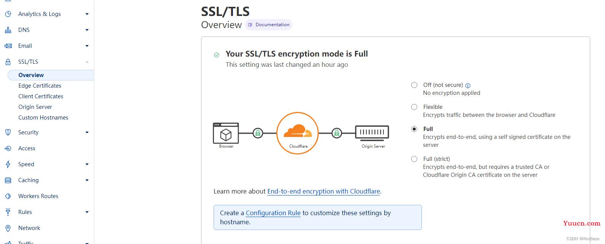Viewport: 605px width, 244px height.
Task: Select the Off (not secure) radio button
Action: click(x=414, y=85)
